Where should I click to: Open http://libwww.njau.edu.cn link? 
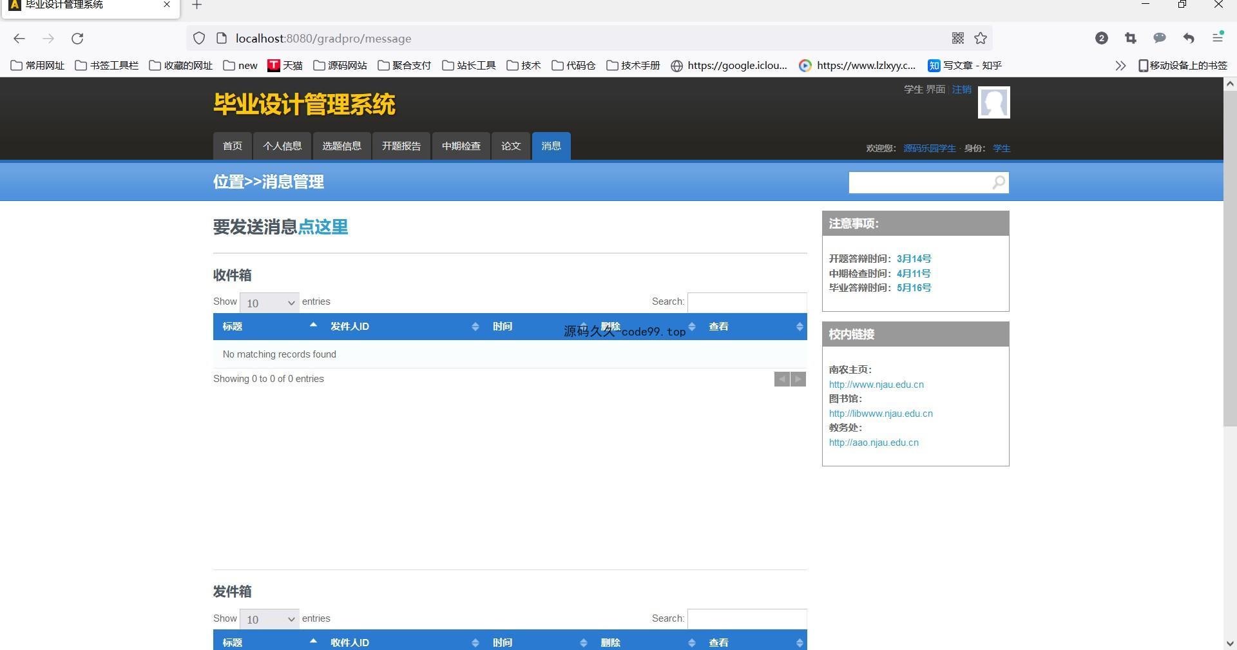point(881,414)
